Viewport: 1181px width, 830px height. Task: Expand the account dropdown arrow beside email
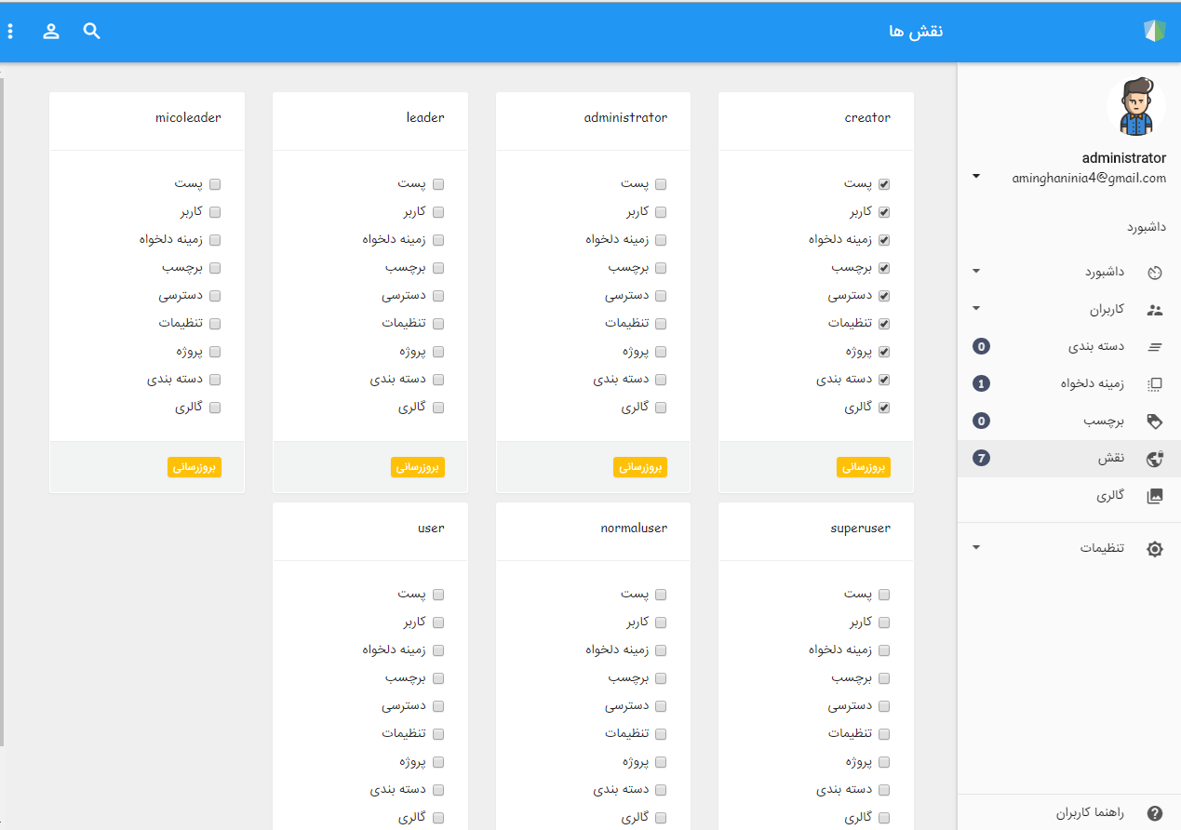(x=975, y=176)
